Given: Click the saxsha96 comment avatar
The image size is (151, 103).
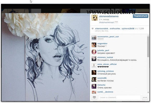Looking at the screenshot, I should point(94,79).
